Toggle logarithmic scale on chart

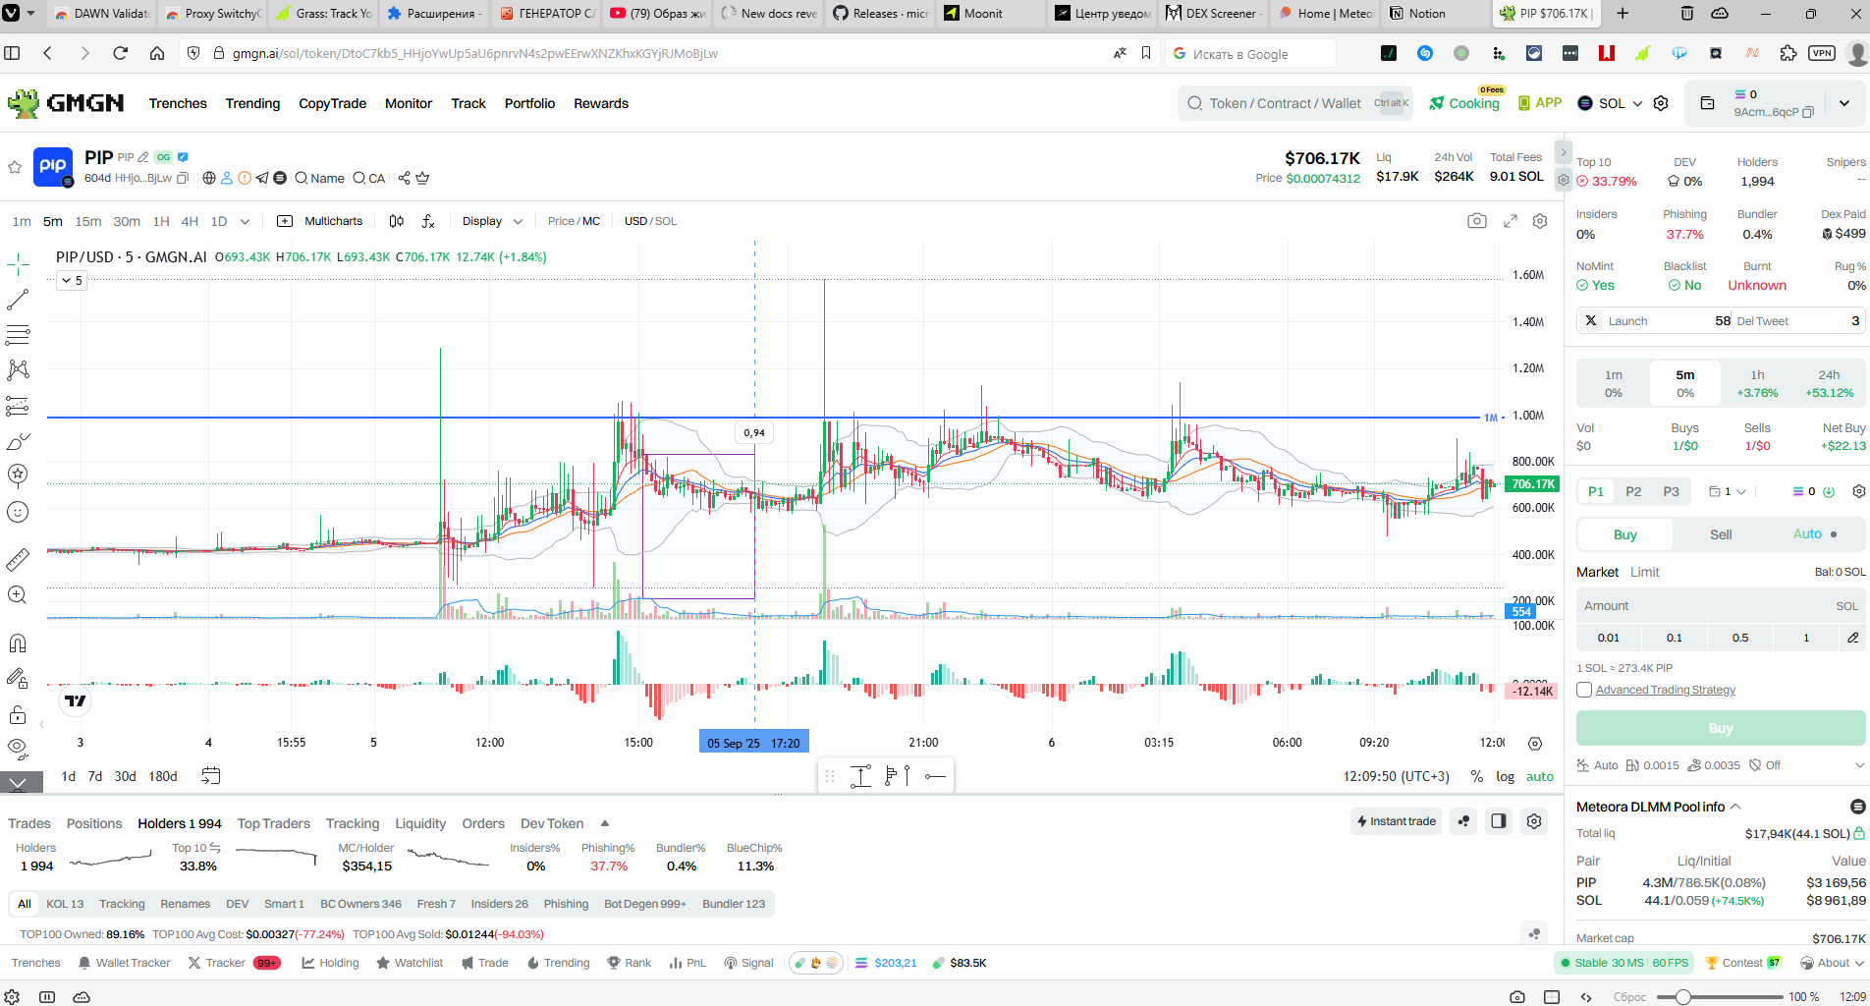1505,776
